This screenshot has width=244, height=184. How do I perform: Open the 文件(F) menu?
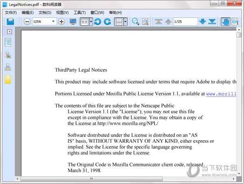click(11, 13)
